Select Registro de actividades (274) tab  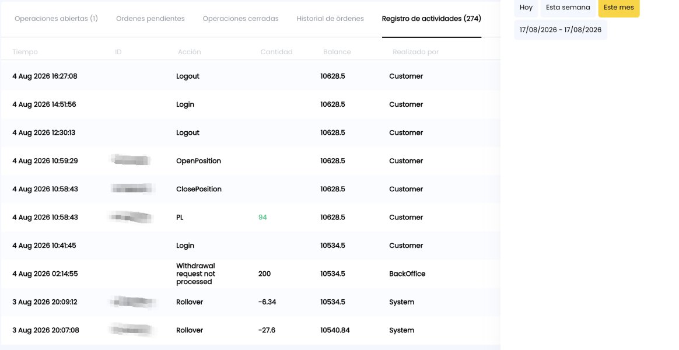431,19
